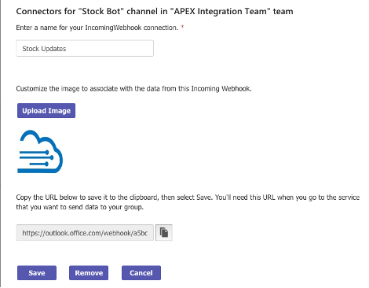
Task: Cancel the connector setup
Action: [141, 273]
